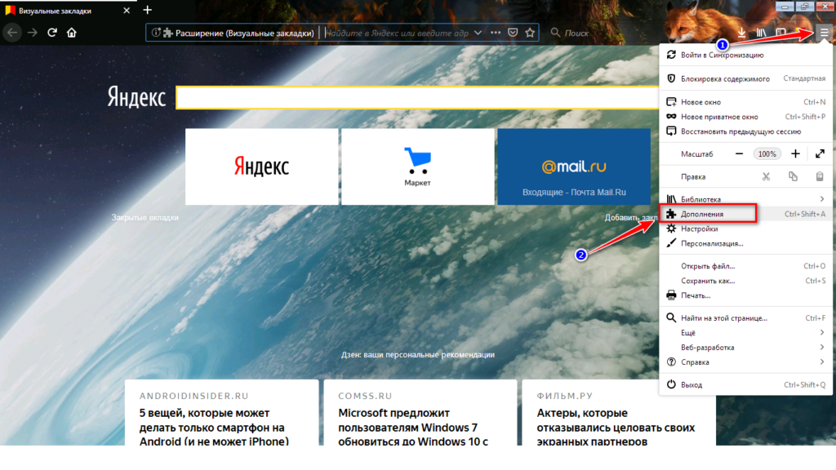Click the Яндекс search input field
836x470 pixels.
[417, 98]
